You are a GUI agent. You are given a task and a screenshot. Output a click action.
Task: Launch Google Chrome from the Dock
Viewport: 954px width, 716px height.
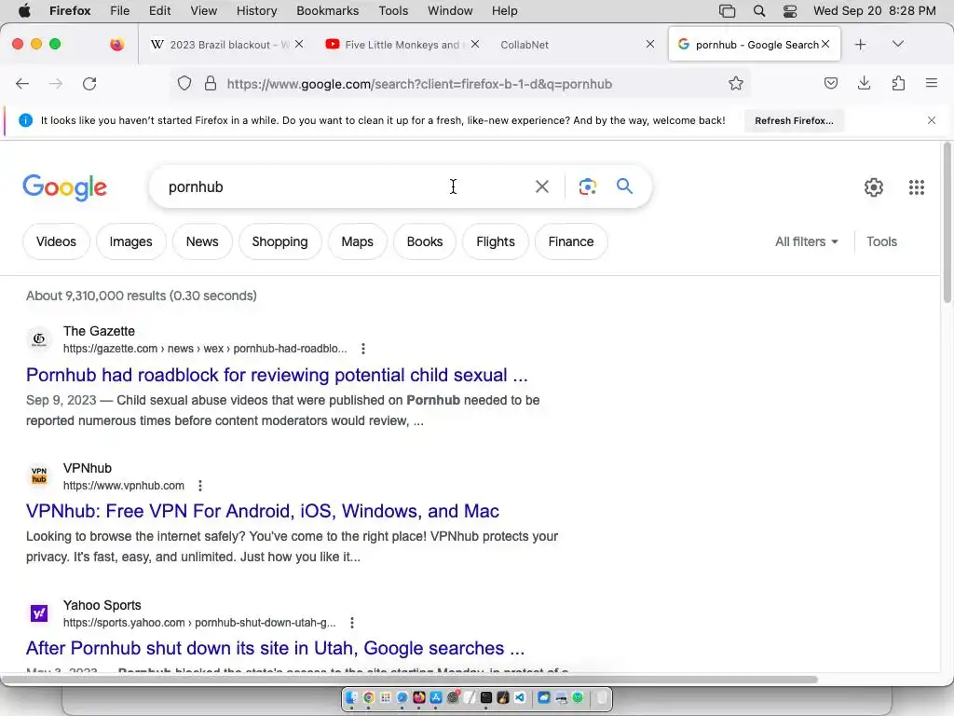pyautogui.click(x=369, y=697)
